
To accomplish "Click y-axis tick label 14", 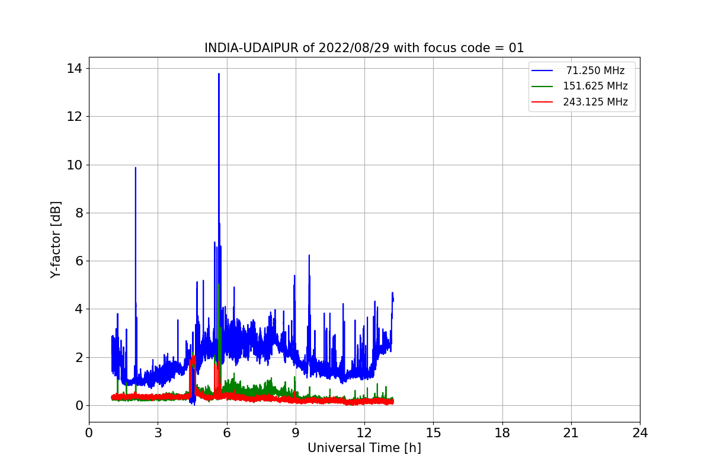I will 75,68.
